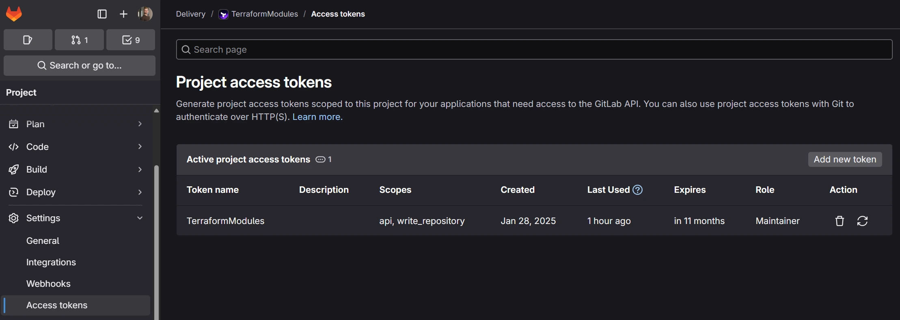The image size is (900, 320).
Task: Click the Token name column header
Action: pyautogui.click(x=212, y=190)
